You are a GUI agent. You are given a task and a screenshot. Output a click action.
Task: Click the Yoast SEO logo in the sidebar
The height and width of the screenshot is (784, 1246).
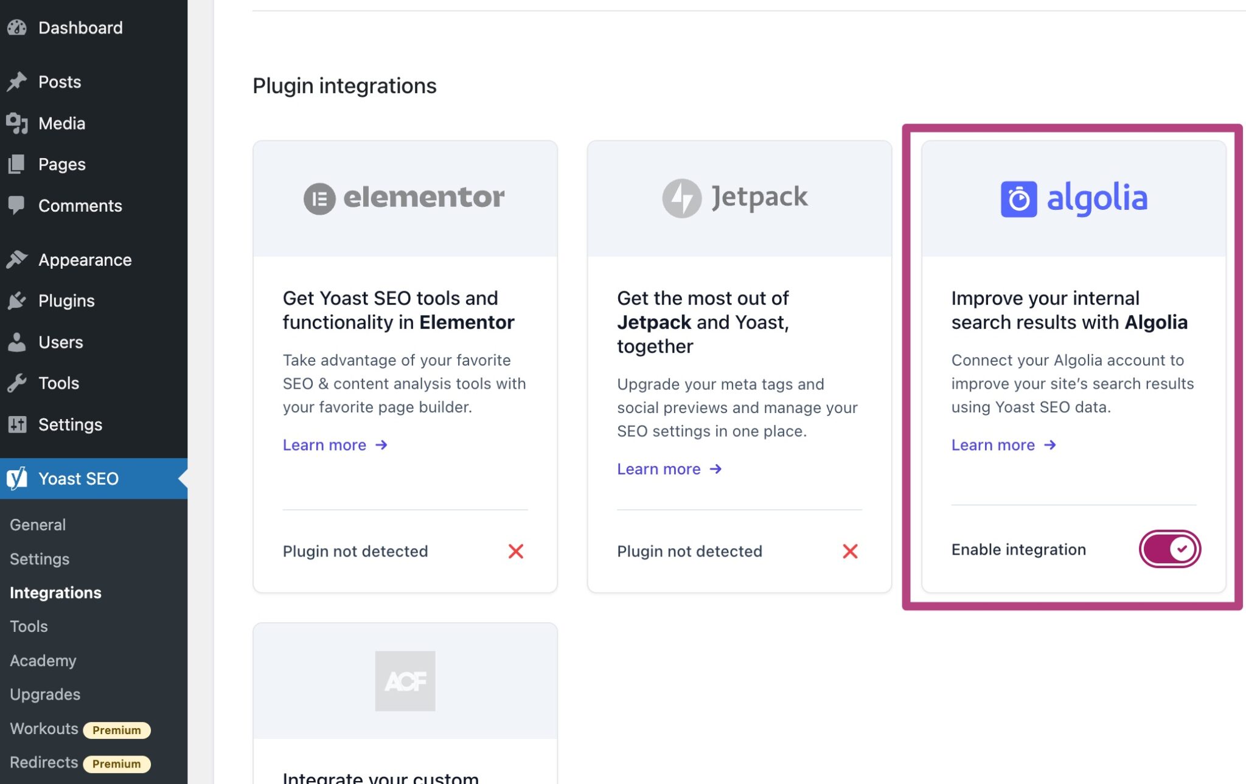coord(18,478)
